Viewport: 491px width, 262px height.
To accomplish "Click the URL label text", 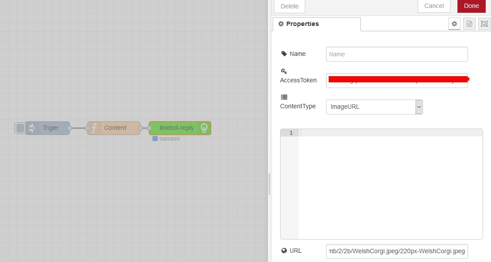I will [296, 251].
